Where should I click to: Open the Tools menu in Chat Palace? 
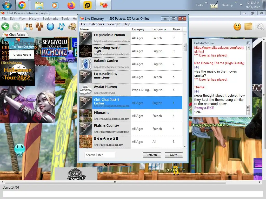tap(65, 19)
